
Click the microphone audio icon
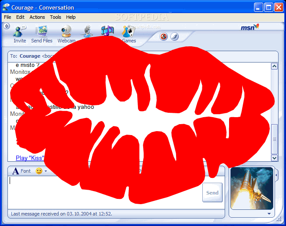[88, 31]
